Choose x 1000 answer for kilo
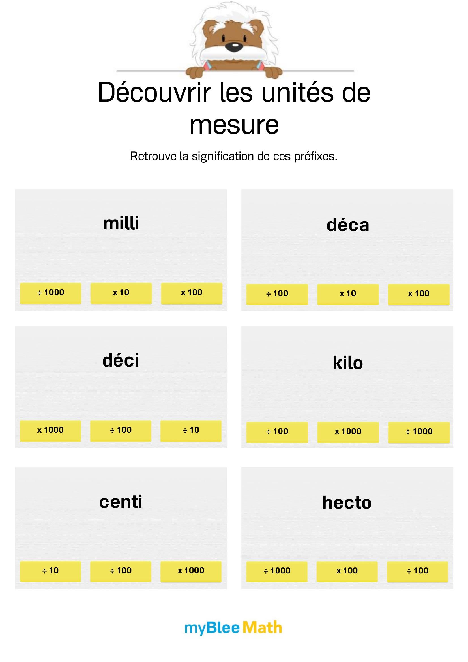This screenshot has height=662, width=468. pos(348,432)
